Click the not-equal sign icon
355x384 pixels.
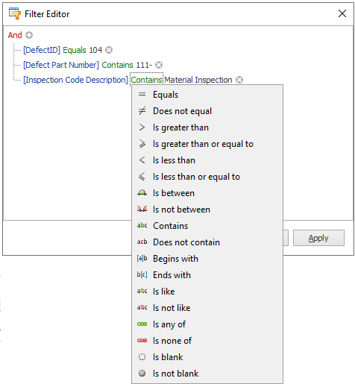click(142, 111)
